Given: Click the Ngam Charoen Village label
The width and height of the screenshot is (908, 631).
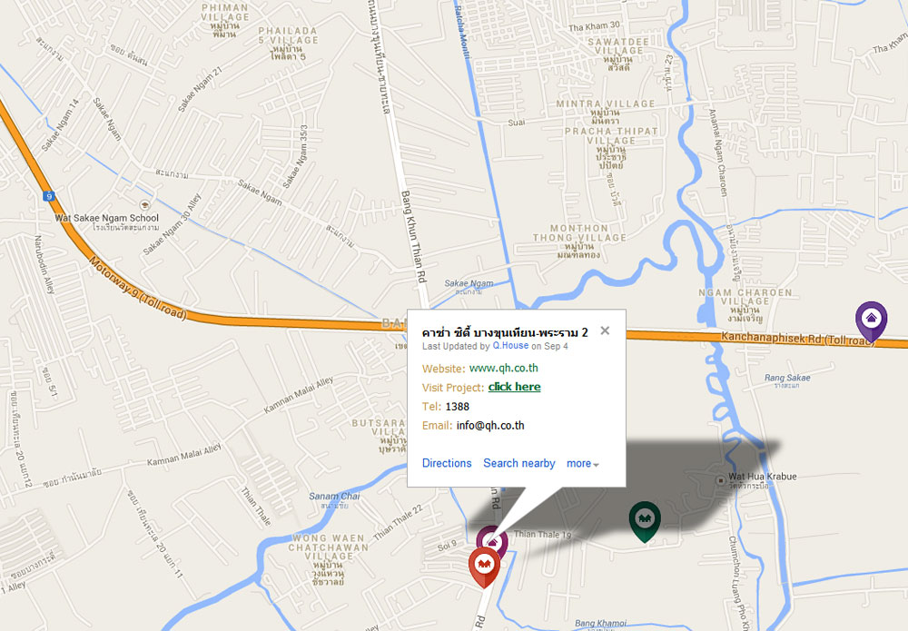Looking at the screenshot, I should pyautogui.click(x=745, y=297).
